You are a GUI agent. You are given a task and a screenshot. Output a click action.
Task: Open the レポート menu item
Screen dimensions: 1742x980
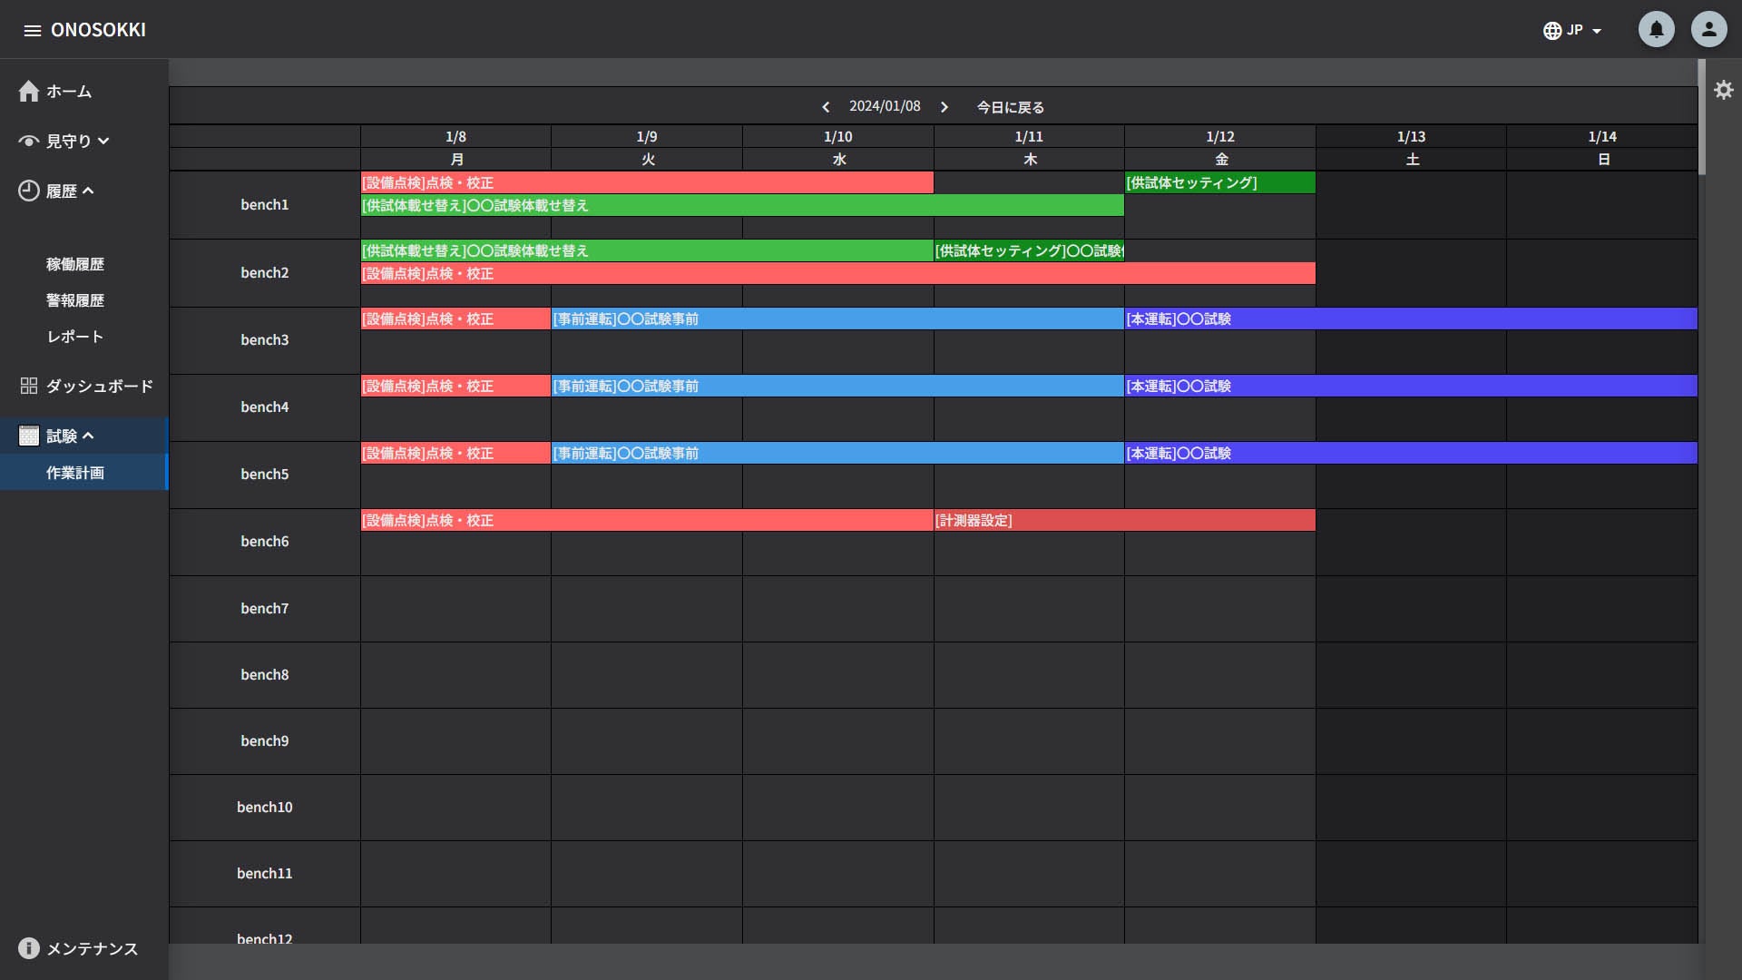tap(75, 337)
